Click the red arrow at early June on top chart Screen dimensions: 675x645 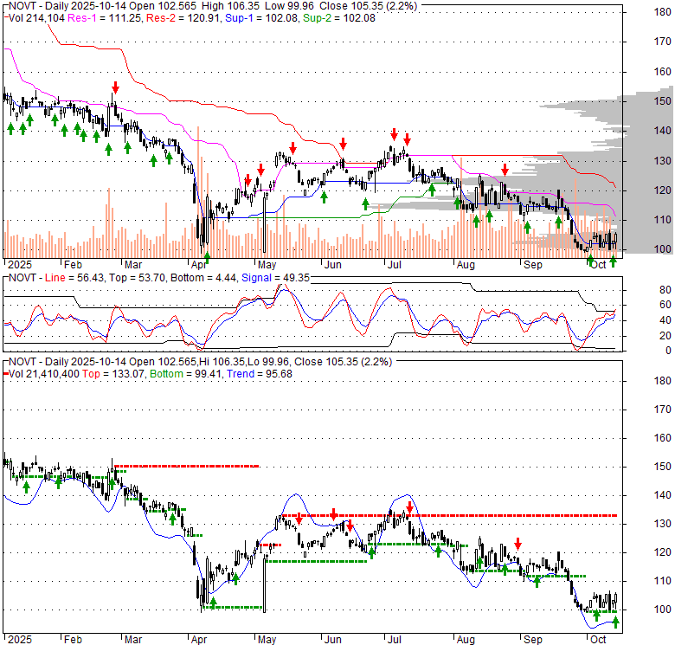pos(343,144)
